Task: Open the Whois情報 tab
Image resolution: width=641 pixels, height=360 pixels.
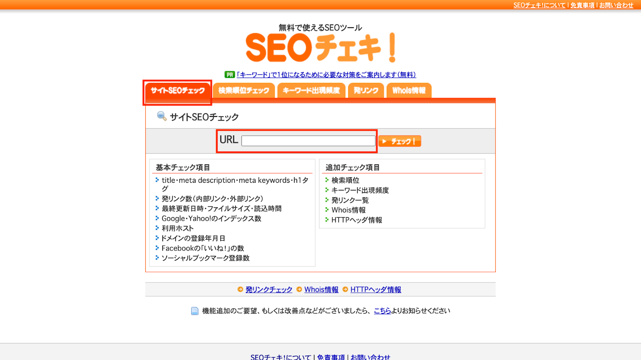Action: (x=409, y=90)
